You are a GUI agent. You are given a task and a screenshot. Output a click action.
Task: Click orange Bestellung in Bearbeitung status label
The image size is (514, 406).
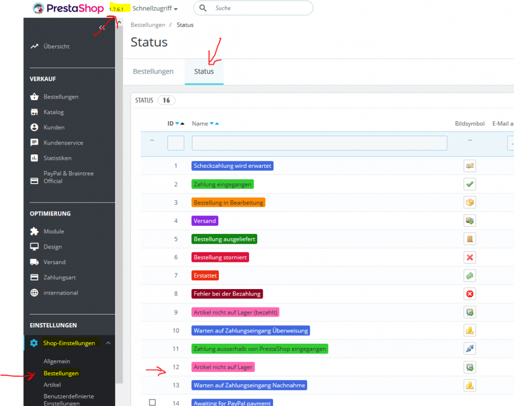tap(229, 202)
